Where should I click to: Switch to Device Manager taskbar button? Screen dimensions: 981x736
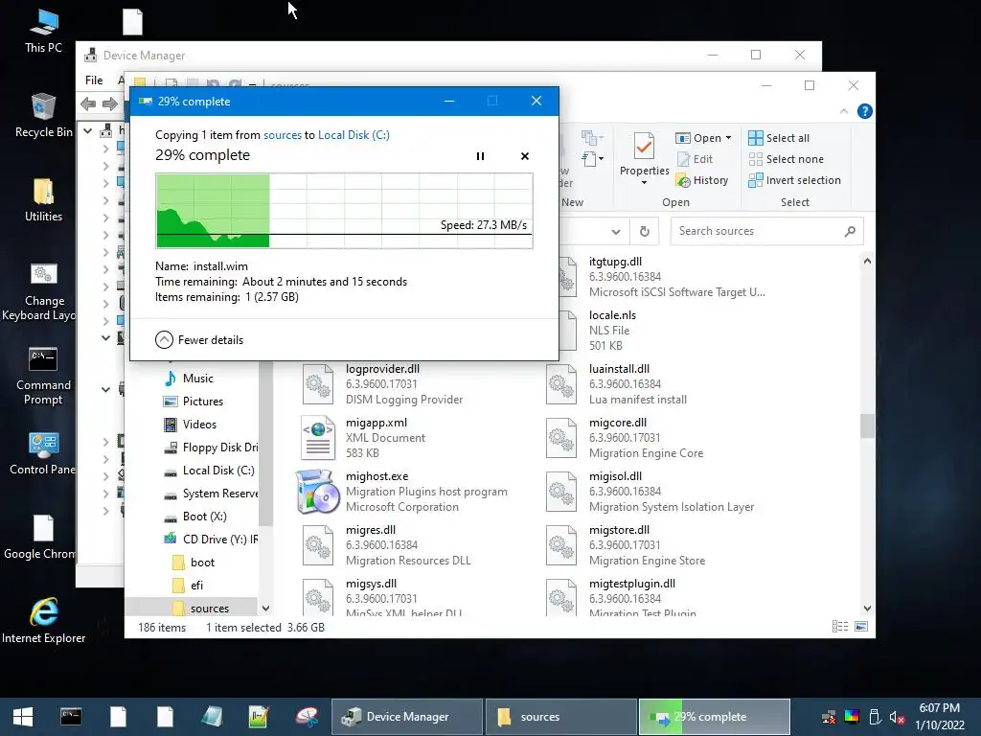click(406, 717)
